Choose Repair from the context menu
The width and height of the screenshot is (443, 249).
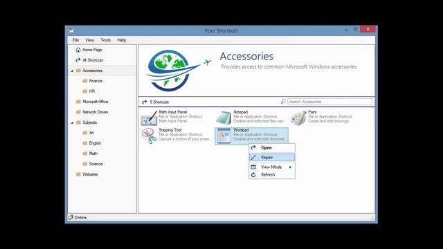[272, 157]
